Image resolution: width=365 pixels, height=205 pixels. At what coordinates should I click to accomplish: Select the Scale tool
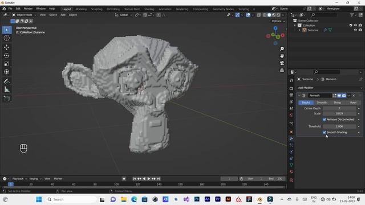(6, 64)
